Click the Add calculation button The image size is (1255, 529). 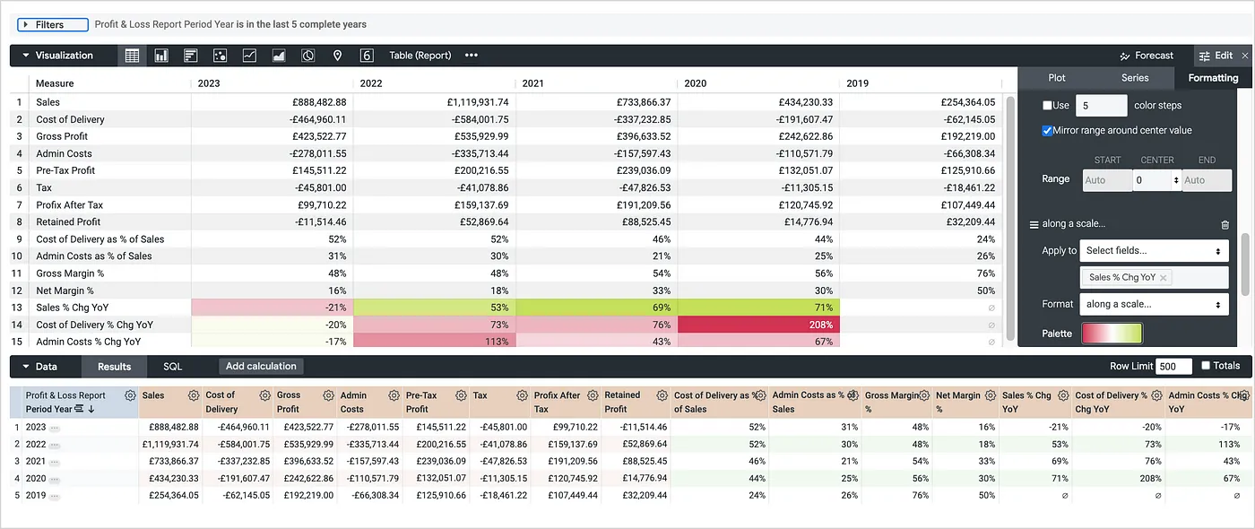260,366
